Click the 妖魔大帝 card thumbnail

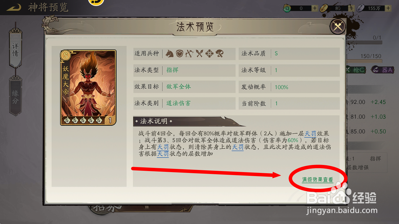click(88, 87)
